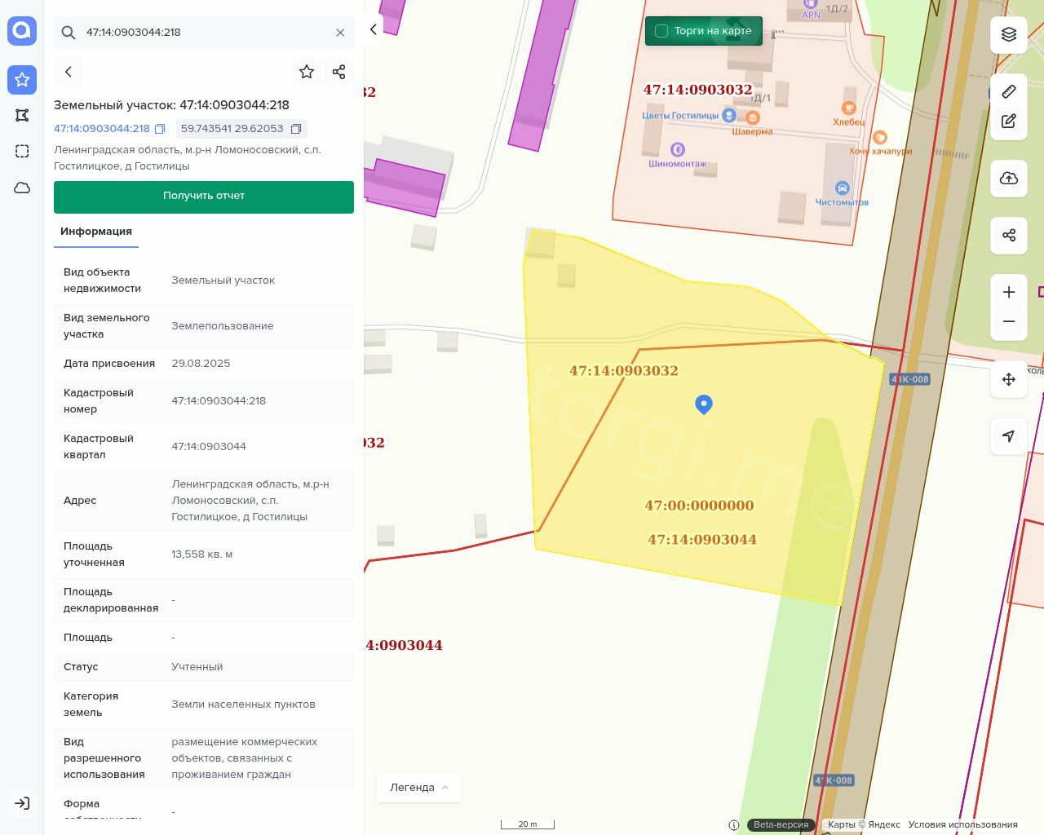Image resolution: width=1044 pixels, height=835 pixels.
Task: Open the cadastral number link 47:14:0903044:218
Action: pos(102,129)
